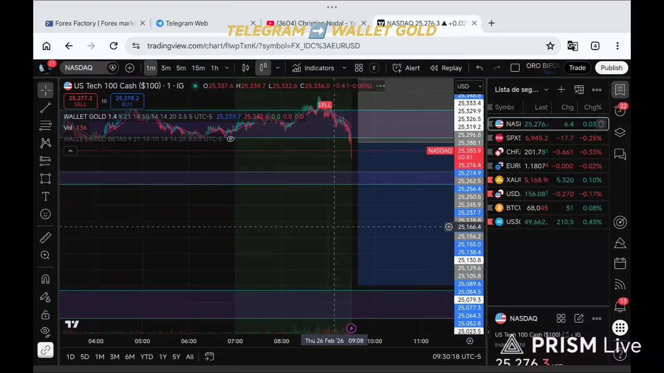Open the calendar panel icon
This screenshot has width=664, height=373.
tap(620, 264)
